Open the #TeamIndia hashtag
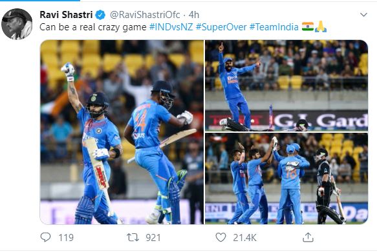Screen dimensions: 377x252 [274, 27]
